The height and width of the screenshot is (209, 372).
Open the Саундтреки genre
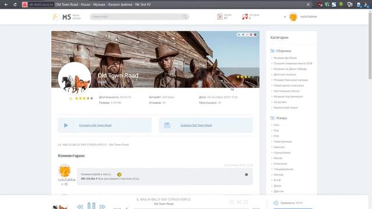[282, 153]
